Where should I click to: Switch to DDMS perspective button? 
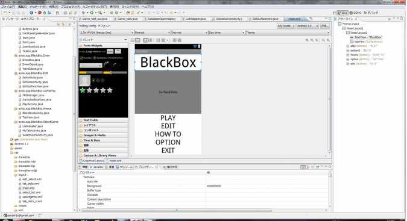(355, 13)
